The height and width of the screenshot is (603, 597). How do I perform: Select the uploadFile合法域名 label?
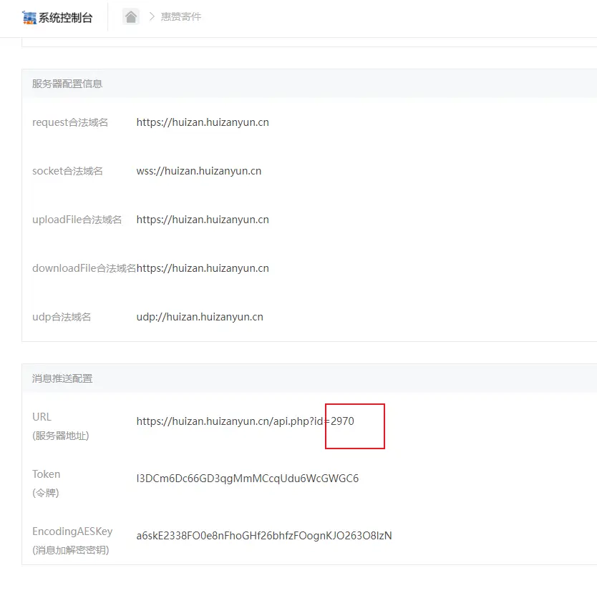[x=77, y=220]
